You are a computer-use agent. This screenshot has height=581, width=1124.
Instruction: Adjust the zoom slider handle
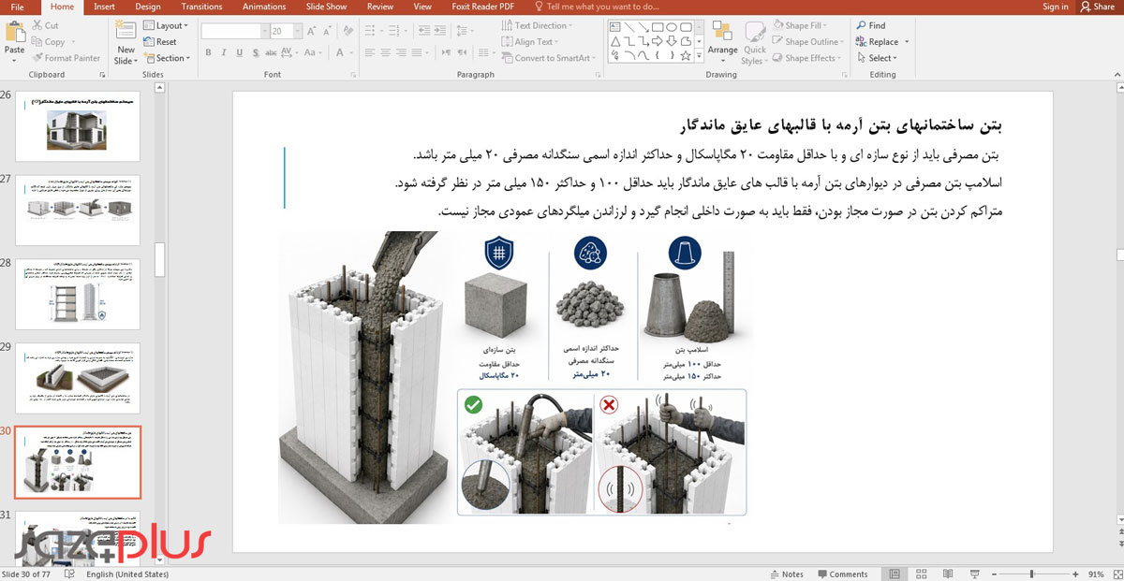1031,574
